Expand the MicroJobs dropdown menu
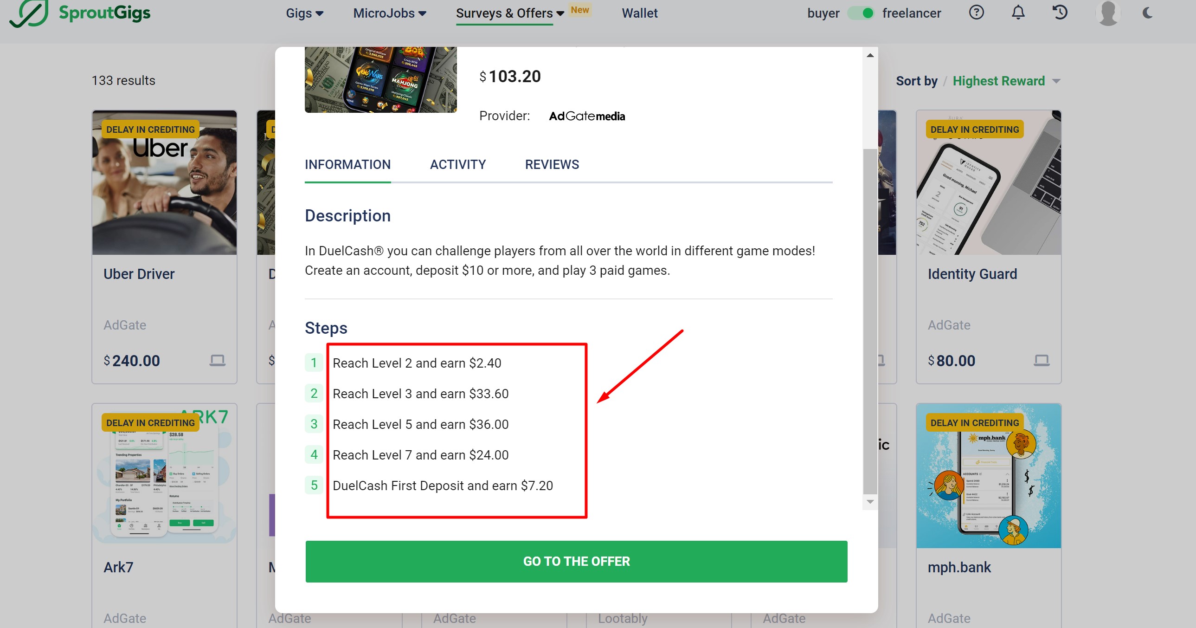This screenshot has height=628, width=1196. [390, 13]
